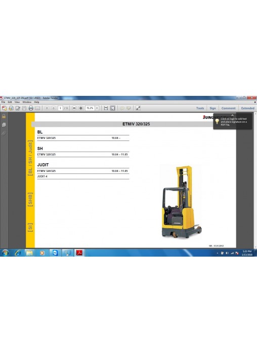Image resolution: width=257 pixels, height=353 pixels.
Task: Click the fit width scrolling mode icon
Action: click(106, 109)
